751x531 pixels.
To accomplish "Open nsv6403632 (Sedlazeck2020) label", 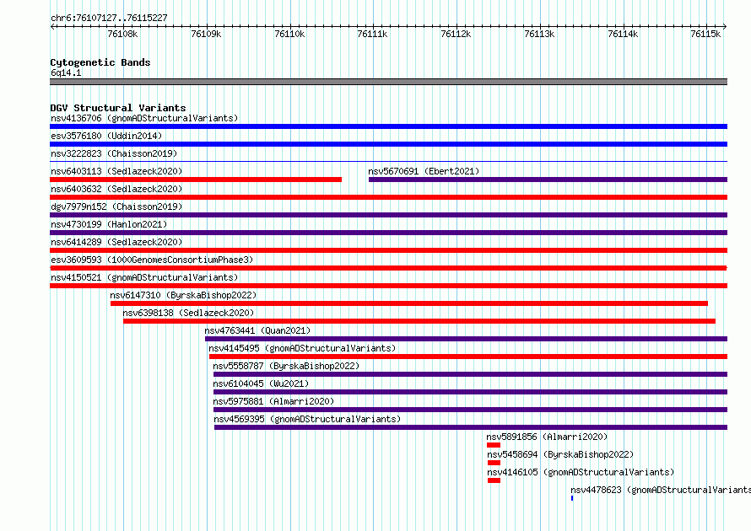I will (116, 189).
